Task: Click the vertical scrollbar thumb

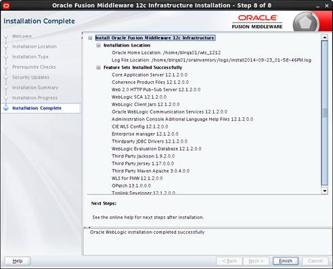Action: (324, 113)
